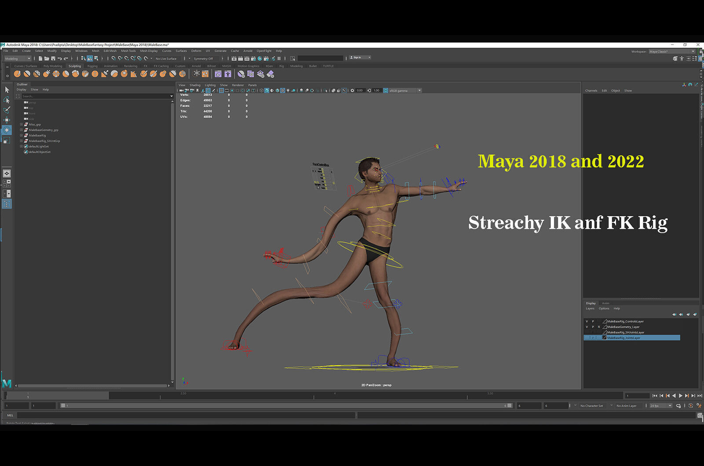The width and height of the screenshot is (704, 466).
Task: Click the first orange Sculpt brush icon
Action: [x=17, y=74]
